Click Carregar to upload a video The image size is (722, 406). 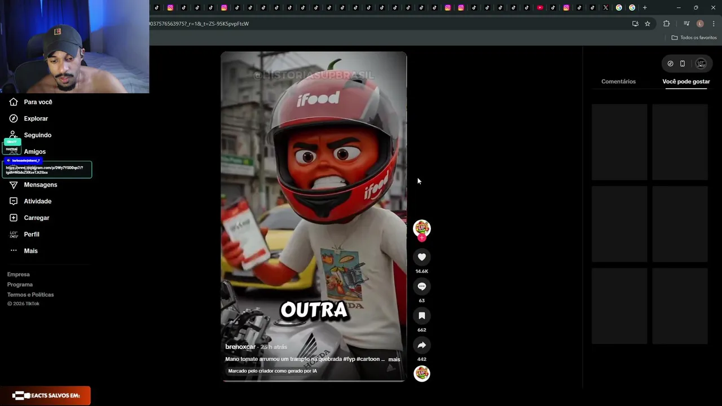(29, 218)
